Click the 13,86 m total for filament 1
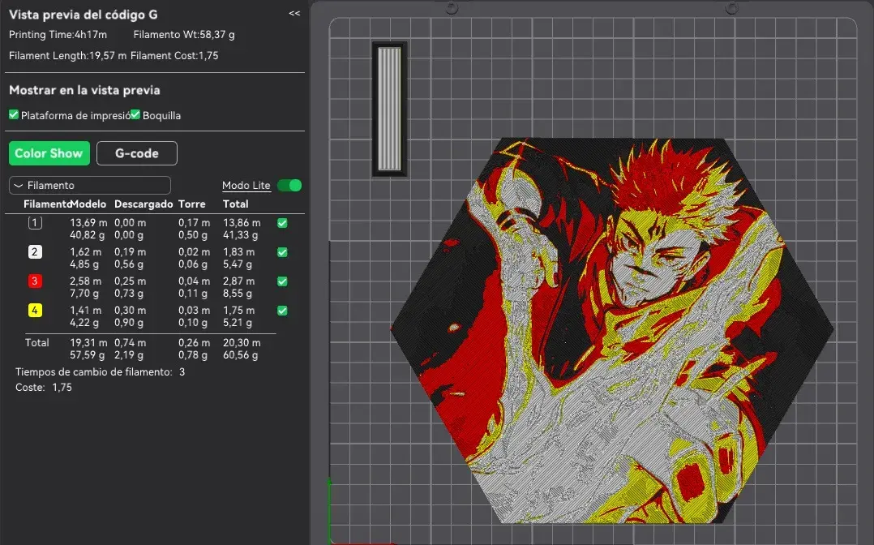The image size is (874, 545). coord(242,222)
